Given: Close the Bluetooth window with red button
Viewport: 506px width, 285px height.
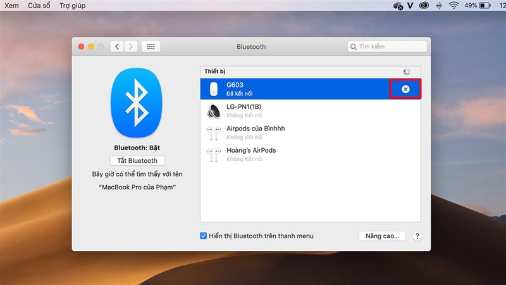Looking at the screenshot, I should pos(82,46).
